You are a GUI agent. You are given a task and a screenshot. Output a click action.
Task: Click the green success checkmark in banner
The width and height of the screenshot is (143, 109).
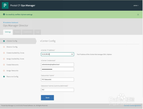(4, 14)
